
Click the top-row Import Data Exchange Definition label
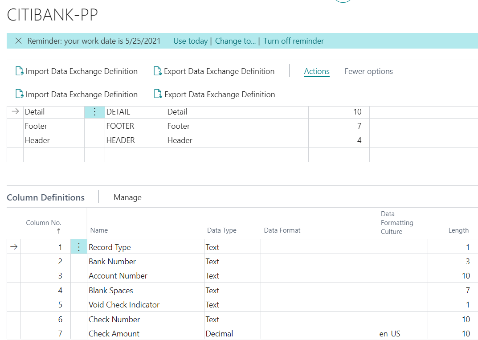(82, 71)
